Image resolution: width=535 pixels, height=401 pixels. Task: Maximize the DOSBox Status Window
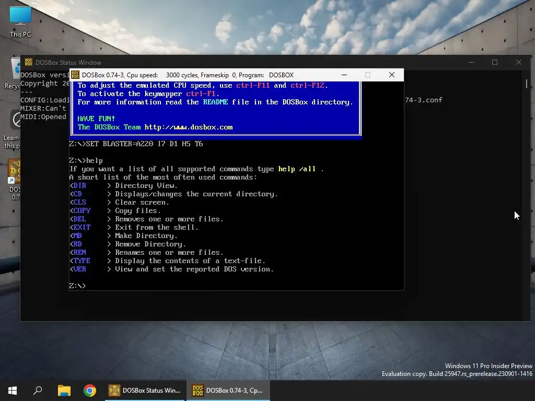[495, 63]
